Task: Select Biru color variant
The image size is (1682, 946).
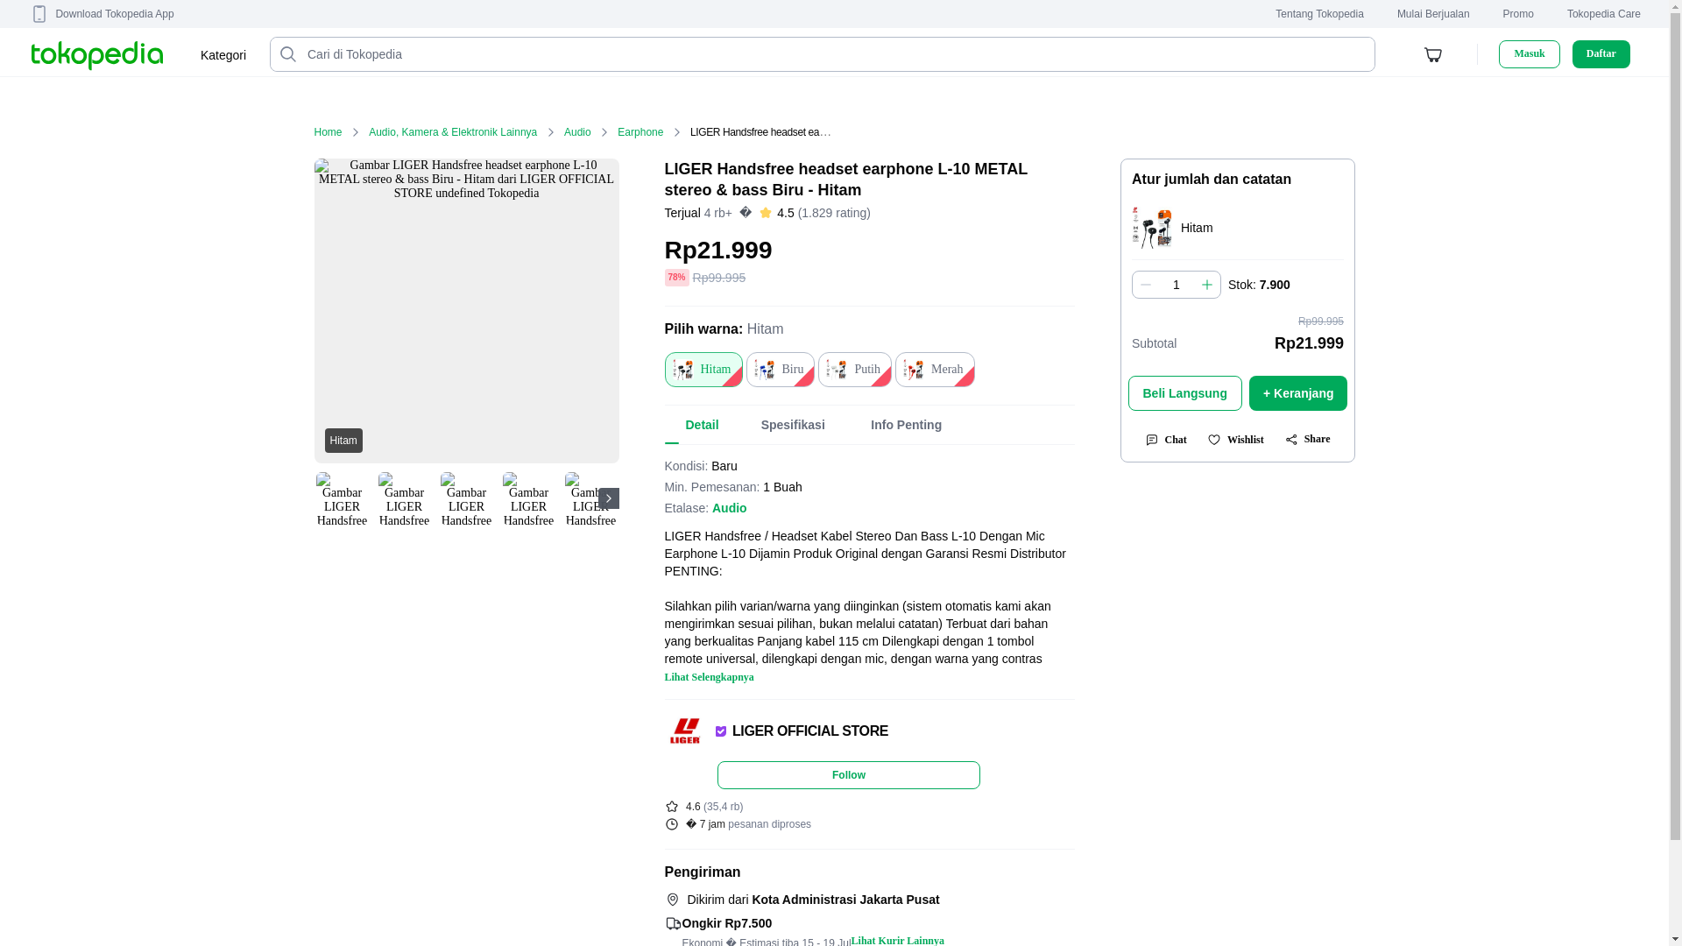Action: (x=781, y=370)
